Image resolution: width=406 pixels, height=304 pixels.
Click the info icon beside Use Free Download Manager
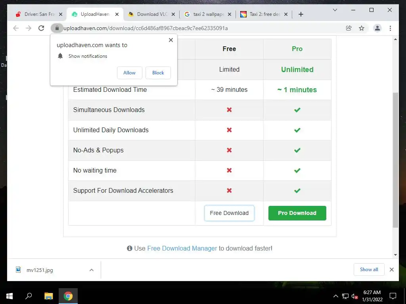pos(130,249)
